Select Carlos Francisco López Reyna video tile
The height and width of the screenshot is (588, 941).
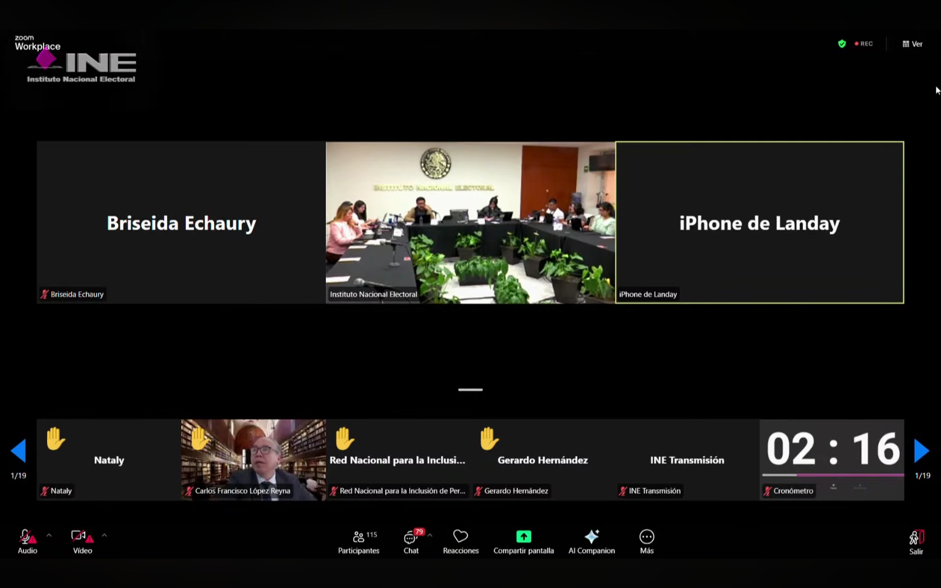pyautogui.click(x=253, y=460)
